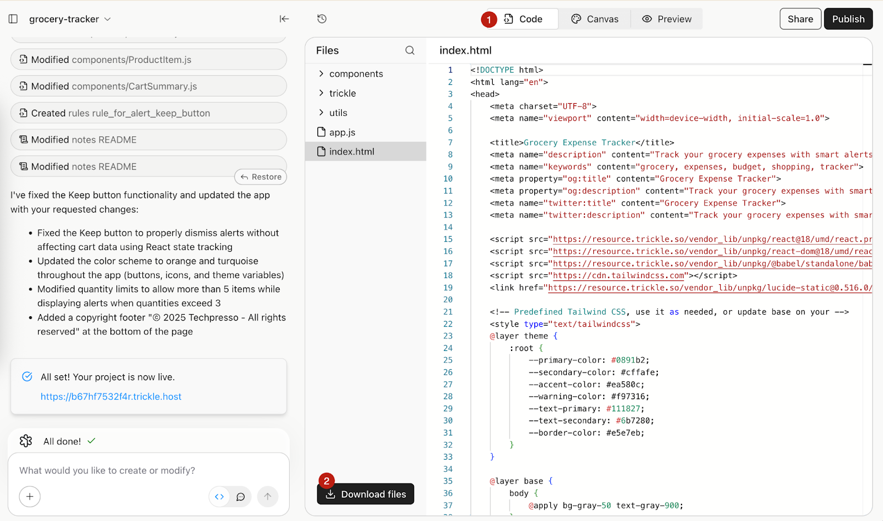Click the All set project live message

[x=108, y=377]
